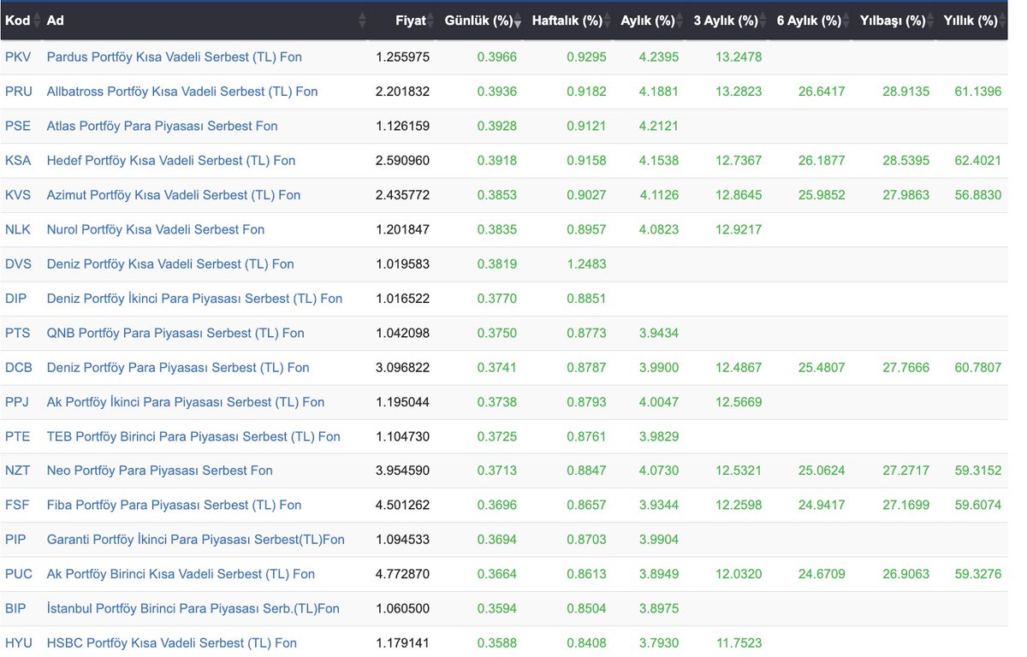The height and width of the screenshot is (657, 1027).
Task: Click the NLK fund code
Action: [x=18, y=229]
